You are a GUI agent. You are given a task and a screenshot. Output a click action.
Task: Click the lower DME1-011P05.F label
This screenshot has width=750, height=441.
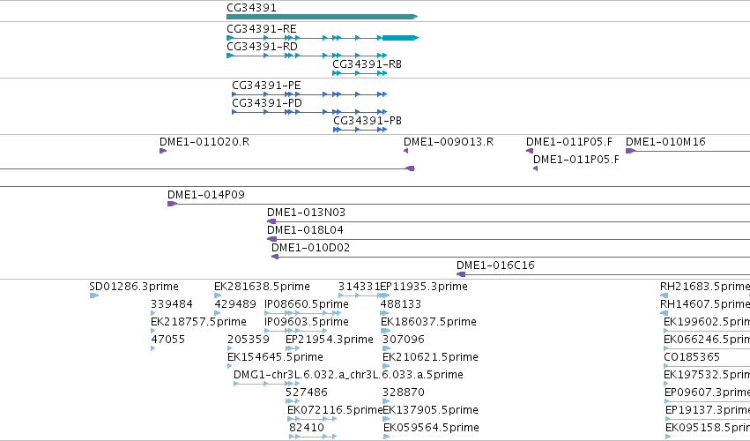pos(576,160)
